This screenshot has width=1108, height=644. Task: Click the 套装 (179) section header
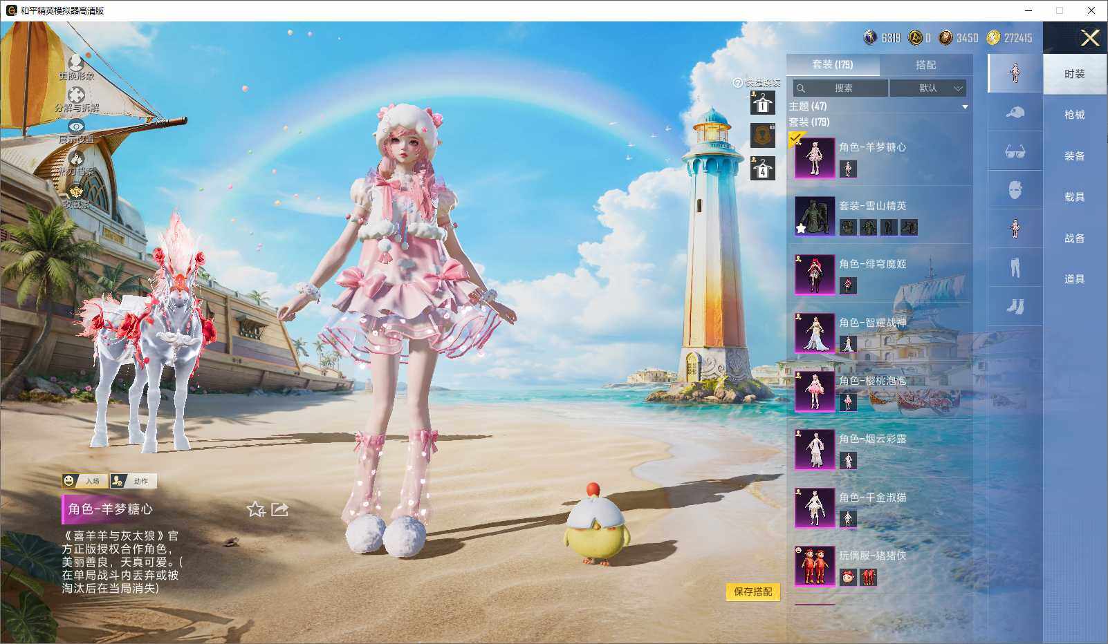pyautogui.click(x=809, y=122)
